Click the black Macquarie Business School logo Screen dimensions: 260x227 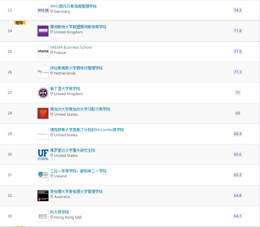pos(43,196)
